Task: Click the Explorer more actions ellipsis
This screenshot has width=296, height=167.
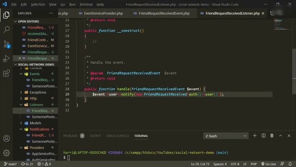Action: click(x=51, y=13)
